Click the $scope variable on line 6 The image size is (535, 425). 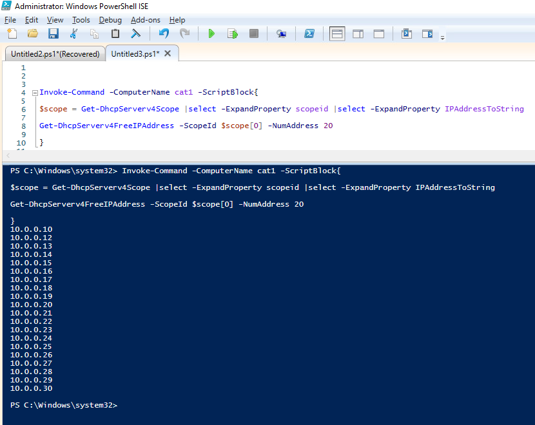click(53, 109)
